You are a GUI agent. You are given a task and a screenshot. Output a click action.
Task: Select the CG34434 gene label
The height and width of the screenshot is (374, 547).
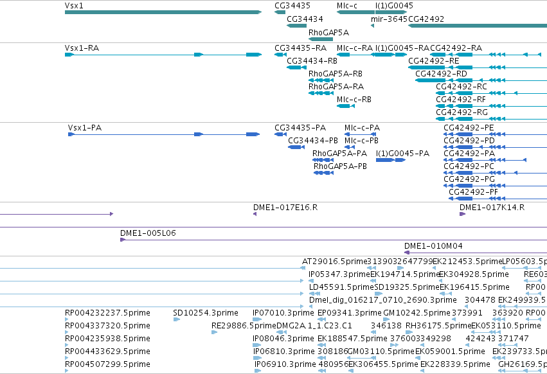pyautogui.click(x=305, y=19)
